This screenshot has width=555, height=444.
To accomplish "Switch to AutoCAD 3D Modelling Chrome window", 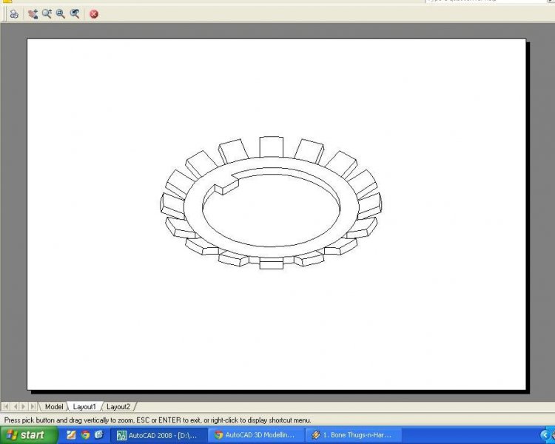I will (256, 435).
